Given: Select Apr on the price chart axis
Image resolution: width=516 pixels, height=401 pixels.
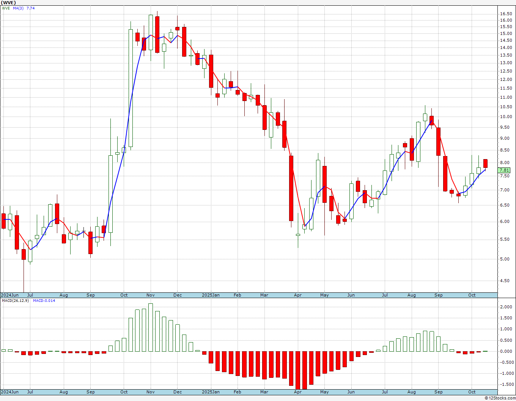Looking at the screenshot, I should 298,295.
